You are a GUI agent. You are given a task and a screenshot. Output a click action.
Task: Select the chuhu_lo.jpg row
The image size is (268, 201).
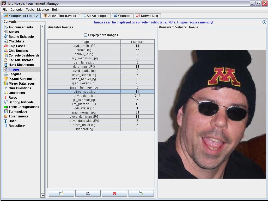(101, 54)
